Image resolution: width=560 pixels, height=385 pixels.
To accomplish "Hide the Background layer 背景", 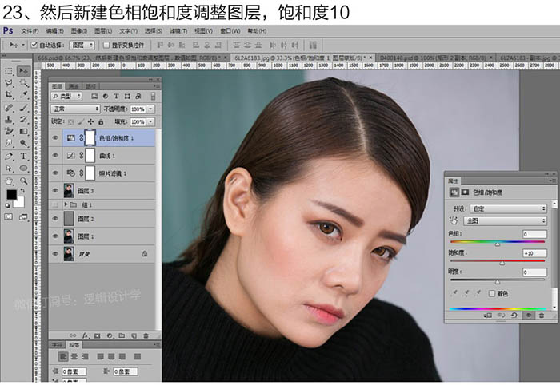I will 55,254.
